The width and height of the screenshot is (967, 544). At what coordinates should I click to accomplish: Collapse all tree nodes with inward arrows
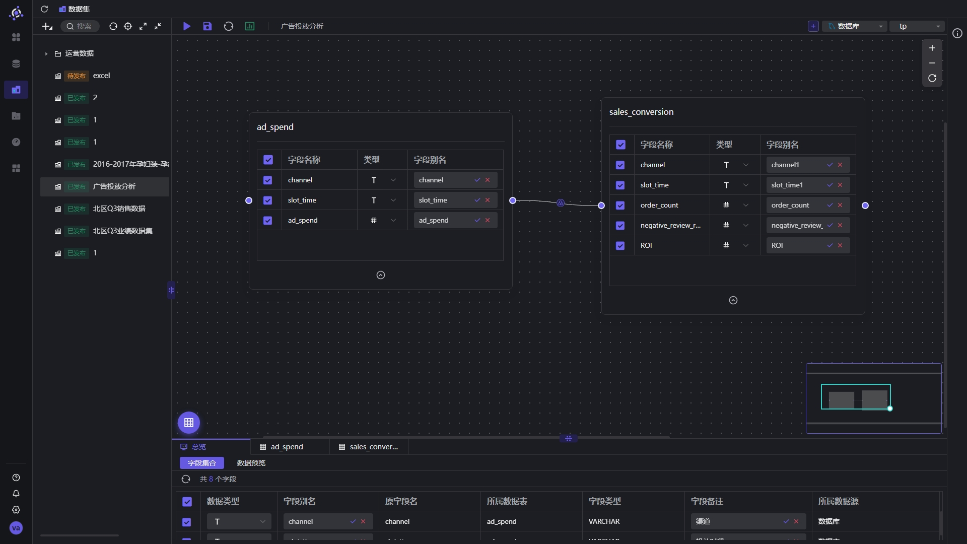[x=158, y=26]
